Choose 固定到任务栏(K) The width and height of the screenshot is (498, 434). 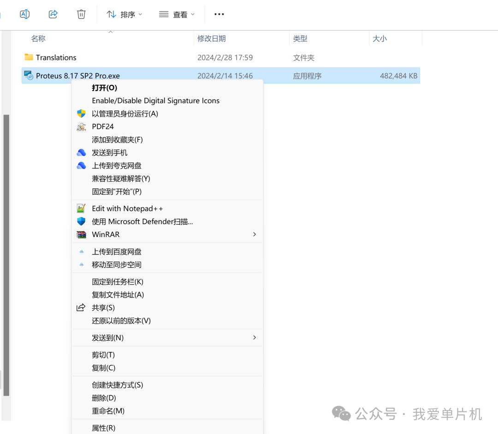pos(118,282)
